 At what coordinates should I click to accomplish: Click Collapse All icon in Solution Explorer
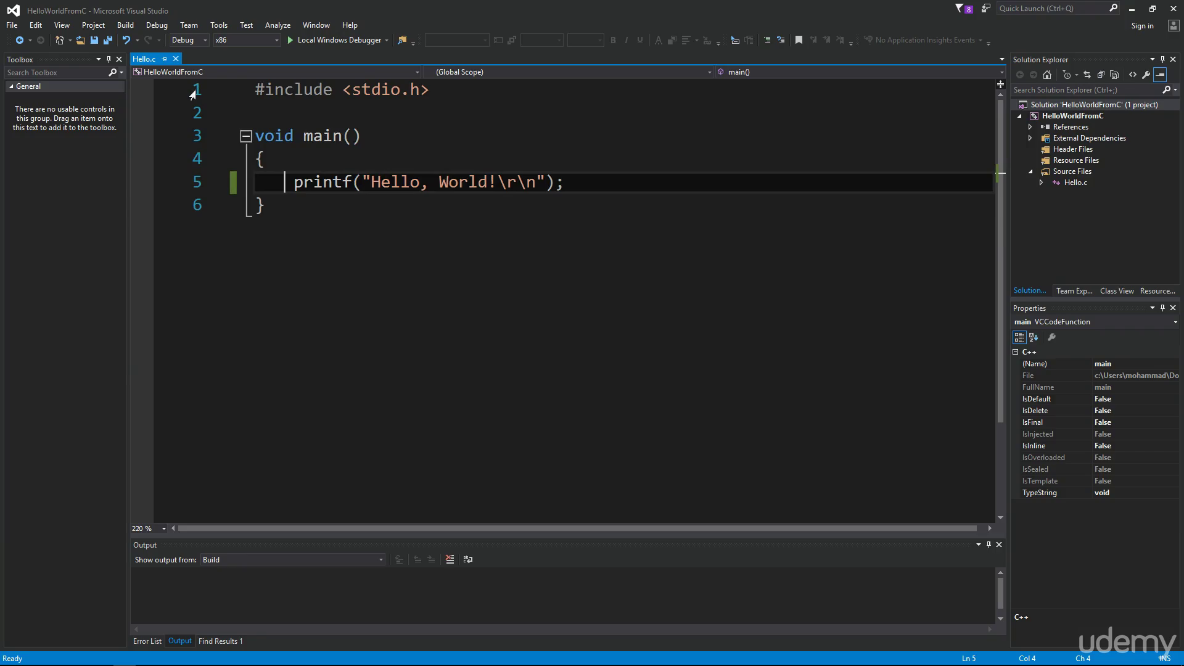(x=1101, y=75)
